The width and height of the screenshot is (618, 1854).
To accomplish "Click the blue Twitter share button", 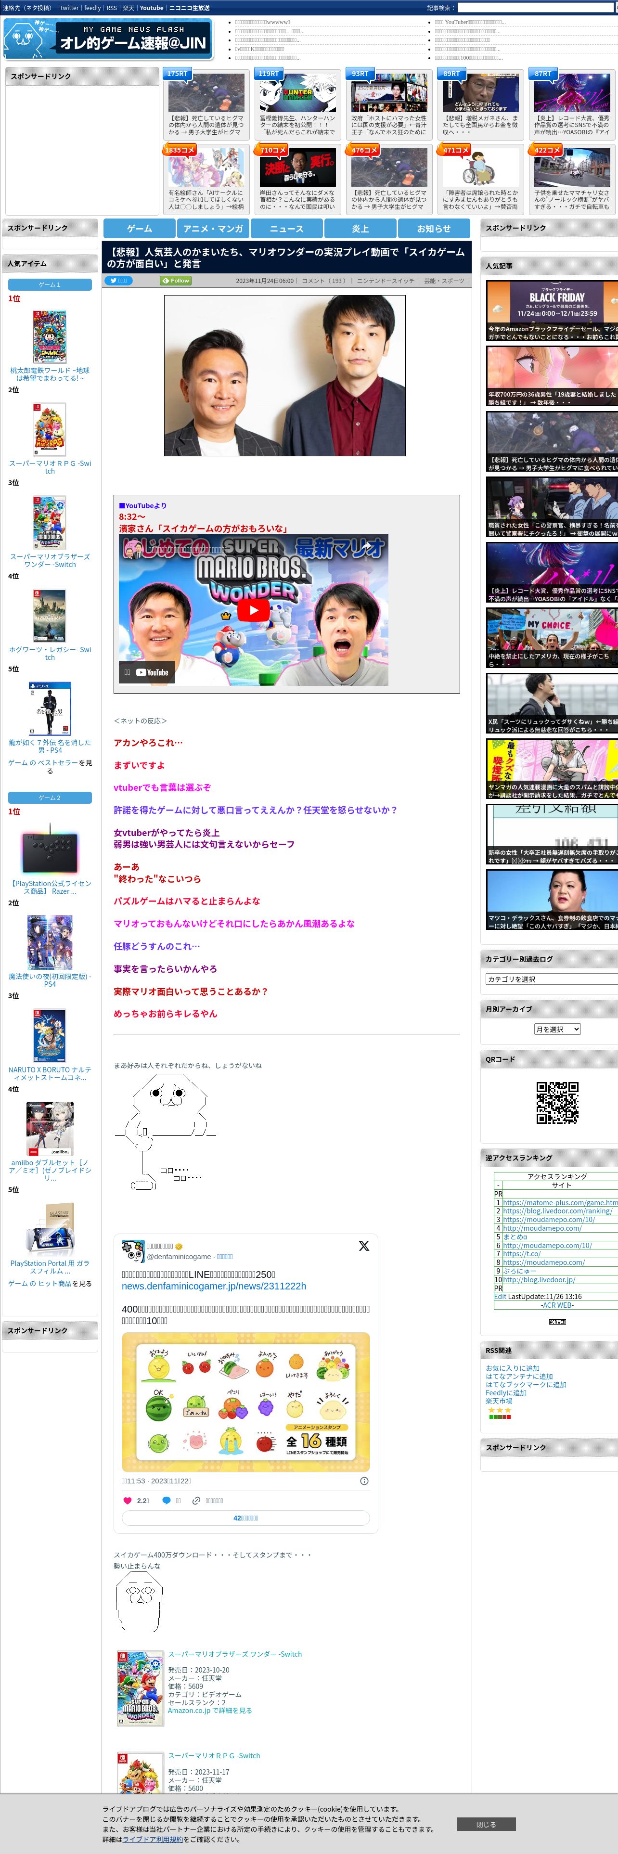I will 119,281.
